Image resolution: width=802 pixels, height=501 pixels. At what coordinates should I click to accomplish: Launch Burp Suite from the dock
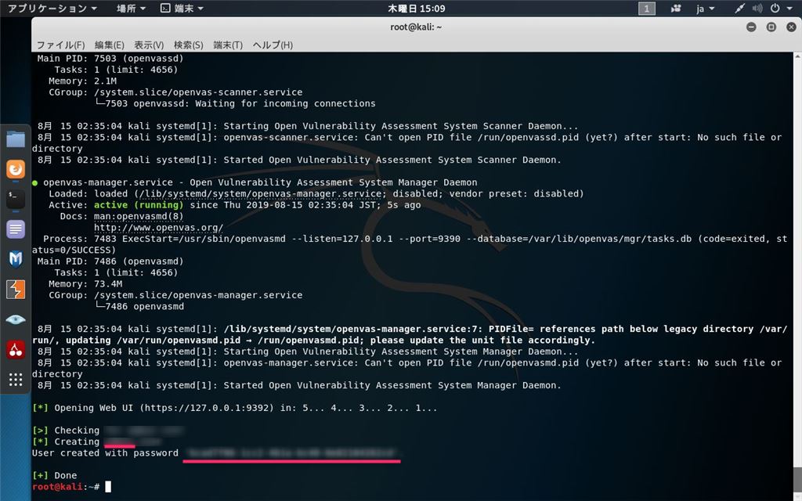pyautogui.click(x=16, y=290)
